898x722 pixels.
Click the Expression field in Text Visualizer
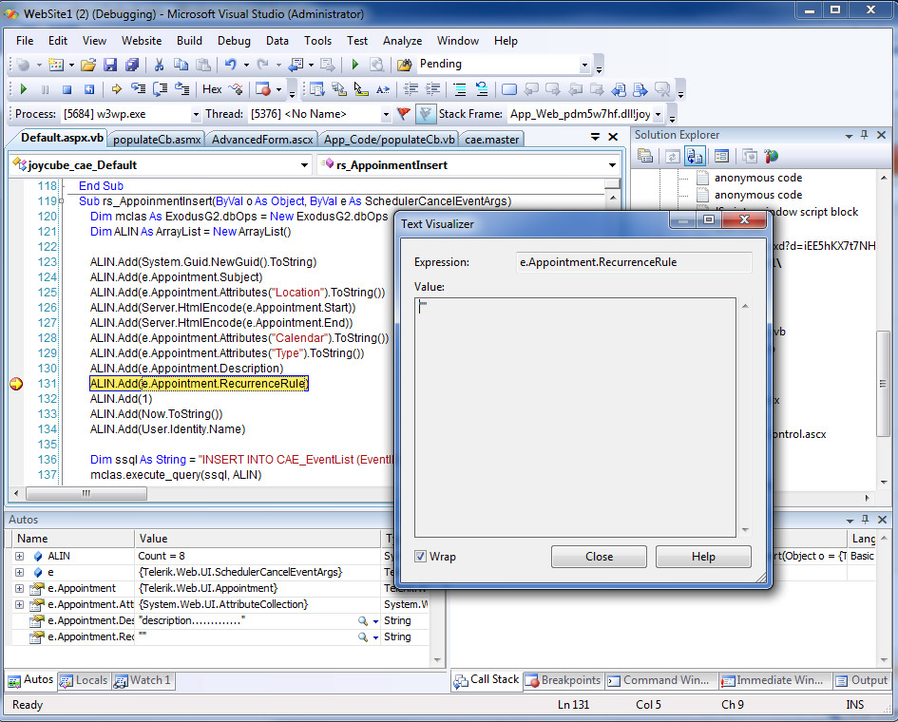[x=634, y=262]
